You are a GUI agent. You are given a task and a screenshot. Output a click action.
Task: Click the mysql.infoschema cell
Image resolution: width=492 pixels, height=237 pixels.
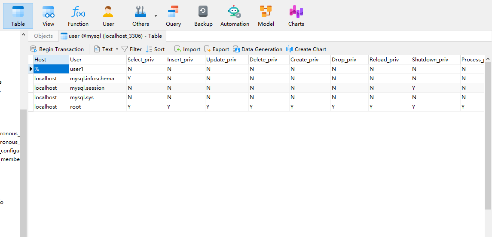click(x=98, y=79)
